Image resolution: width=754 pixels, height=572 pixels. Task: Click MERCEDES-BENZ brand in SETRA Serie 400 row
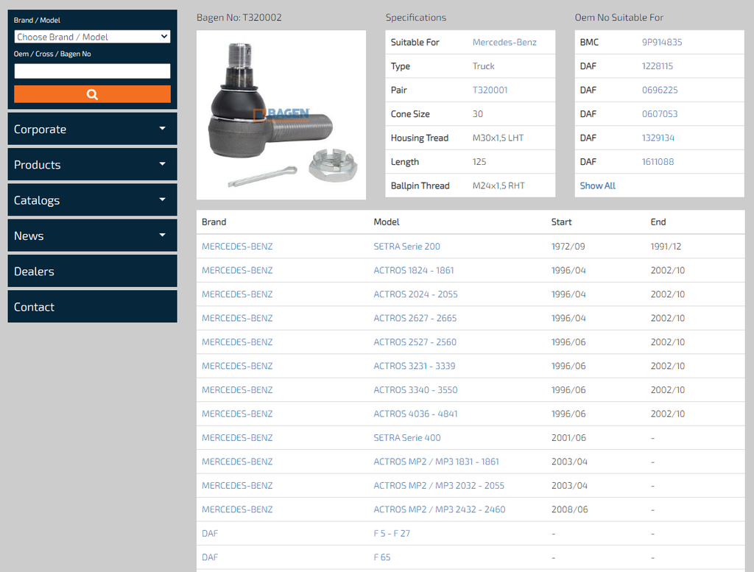[x=237, y=438]
